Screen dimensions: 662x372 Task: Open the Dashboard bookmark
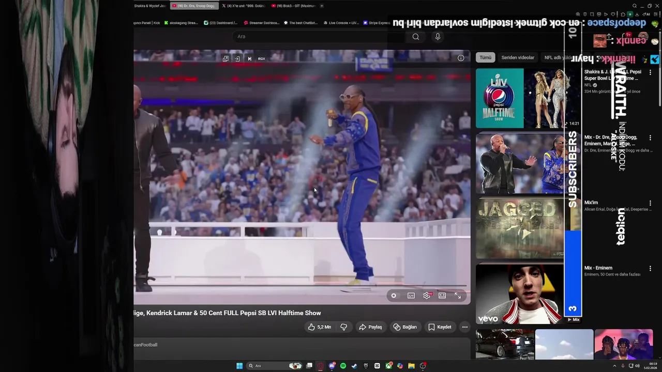pos(221,23)
